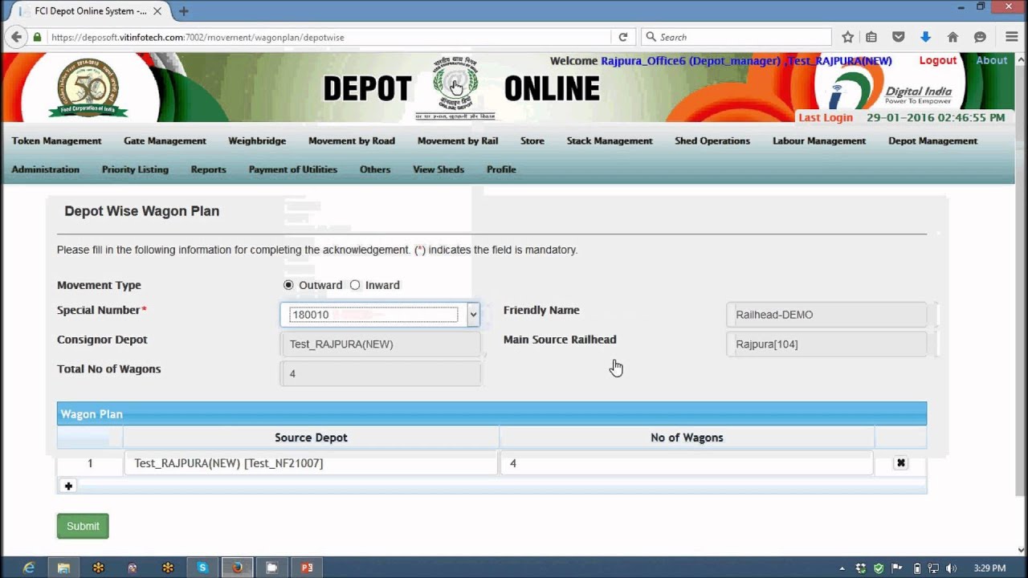
Task: Go to Firefox home page icon
Action: 953,37
